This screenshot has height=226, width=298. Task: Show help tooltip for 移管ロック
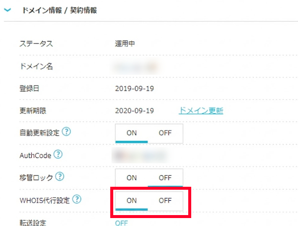click(60, 176)
